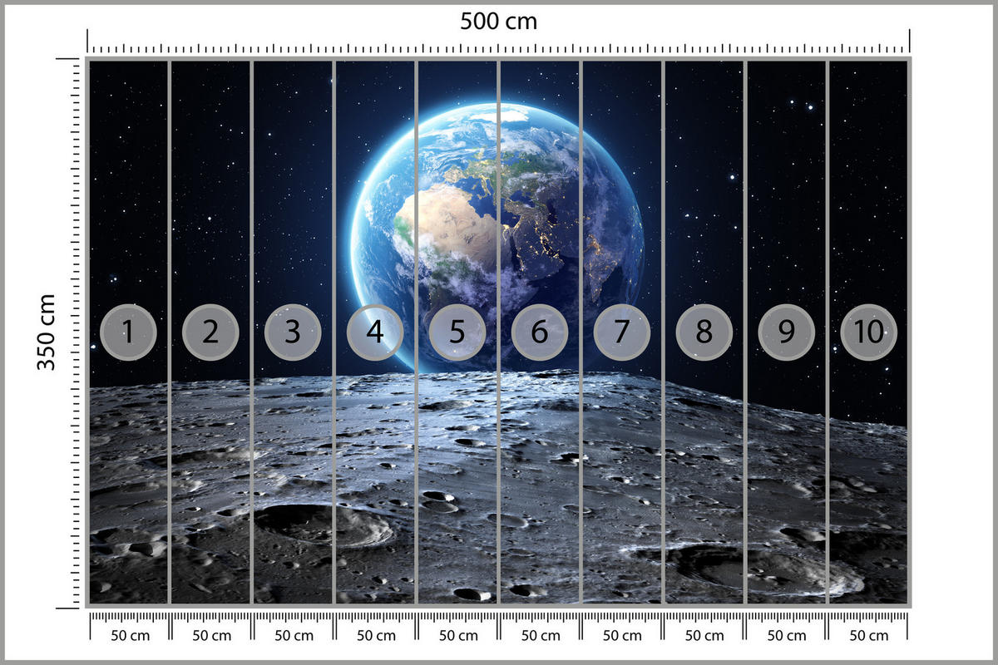Click the numbered circle 1
998x665 pixels.
128,332
